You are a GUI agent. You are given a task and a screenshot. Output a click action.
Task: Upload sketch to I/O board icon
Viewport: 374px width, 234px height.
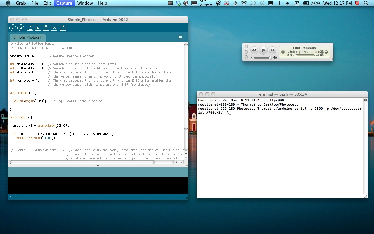pyautogui.click(x=54, y=28)
